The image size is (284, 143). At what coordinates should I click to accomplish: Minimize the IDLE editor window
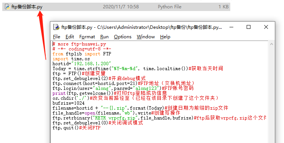click(x=231, y=27)
